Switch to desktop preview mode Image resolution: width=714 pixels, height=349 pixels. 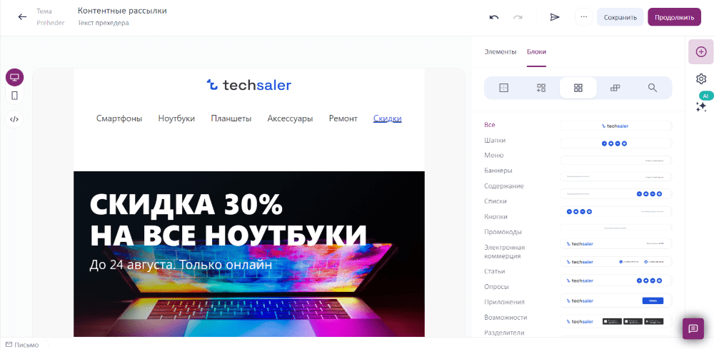click(14, 77)
